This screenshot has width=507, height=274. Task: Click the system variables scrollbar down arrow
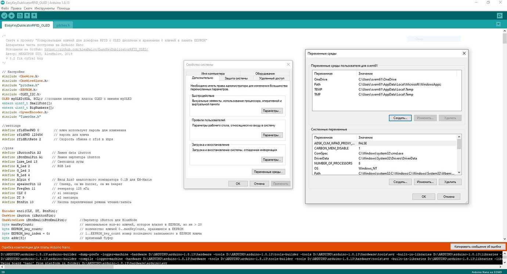459,173
